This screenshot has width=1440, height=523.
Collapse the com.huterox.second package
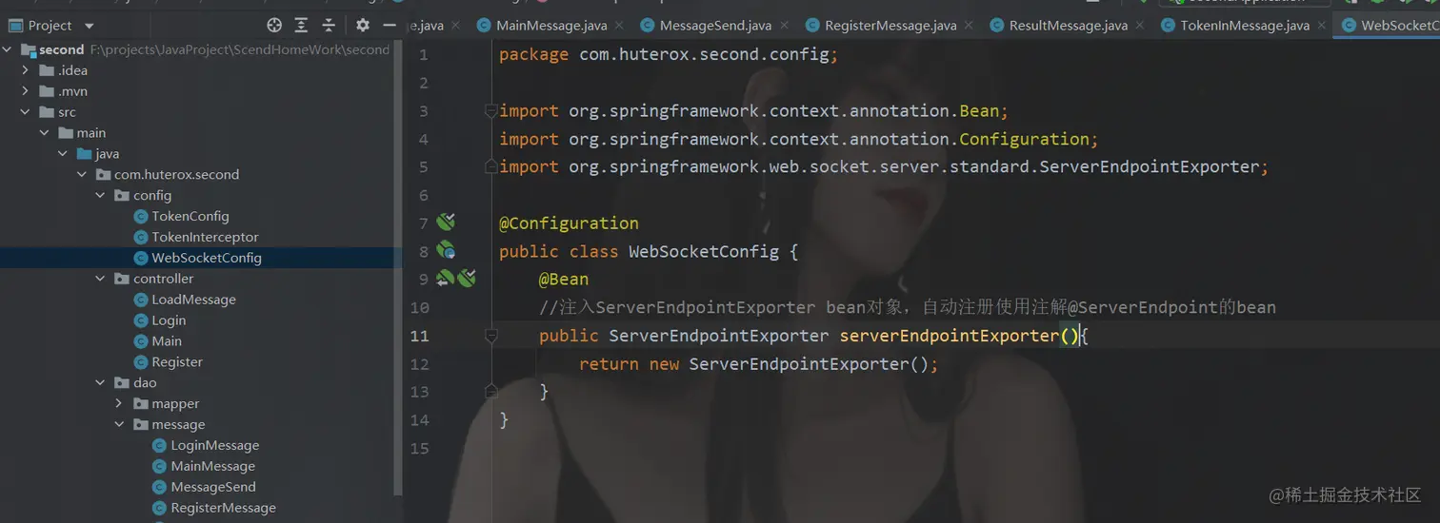click(83, 175)
